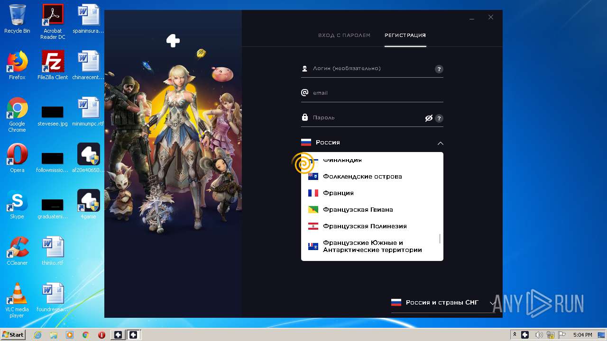Image resolution: width=607 pixels, height=341 pixels.
Task: Open Firefox desktop shortcut
Action: [17, 65]
